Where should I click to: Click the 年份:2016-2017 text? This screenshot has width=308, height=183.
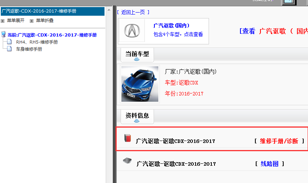pyautogui.click(x=184, y=93)
